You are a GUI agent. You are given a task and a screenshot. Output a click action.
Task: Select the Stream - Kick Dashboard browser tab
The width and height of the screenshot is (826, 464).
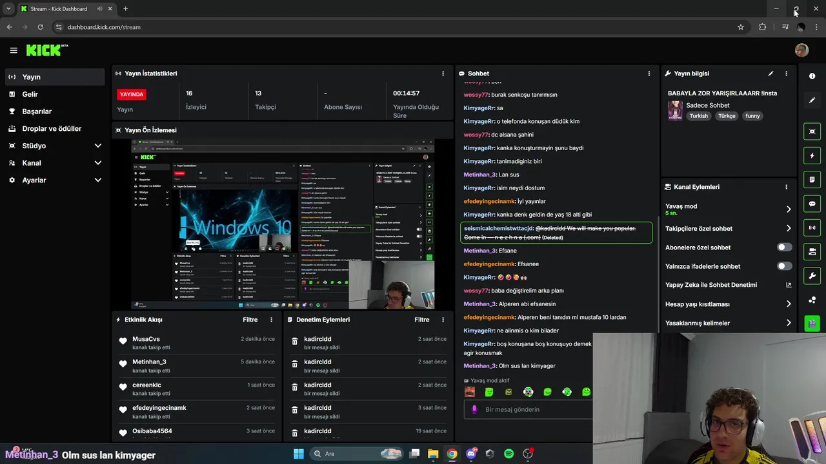66,9
